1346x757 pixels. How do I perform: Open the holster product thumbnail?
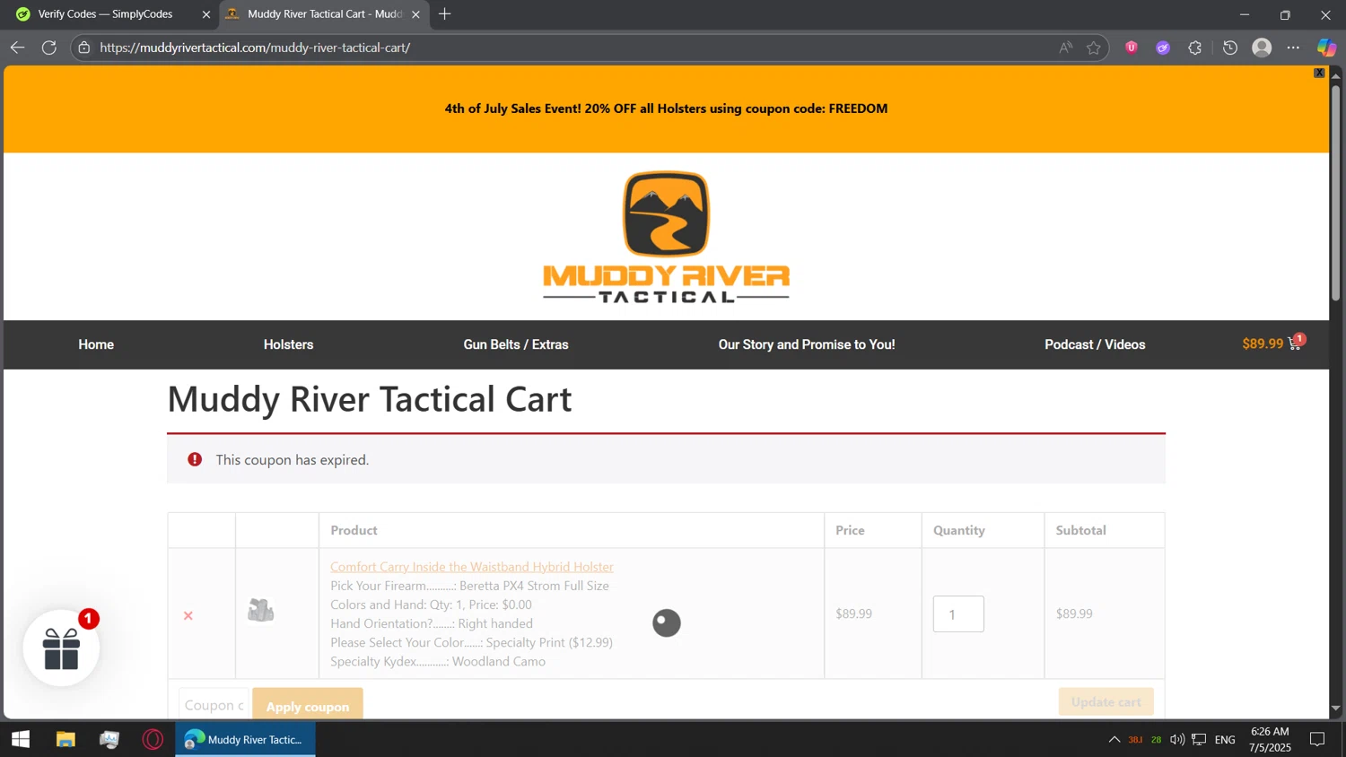[x=261, y=611]
